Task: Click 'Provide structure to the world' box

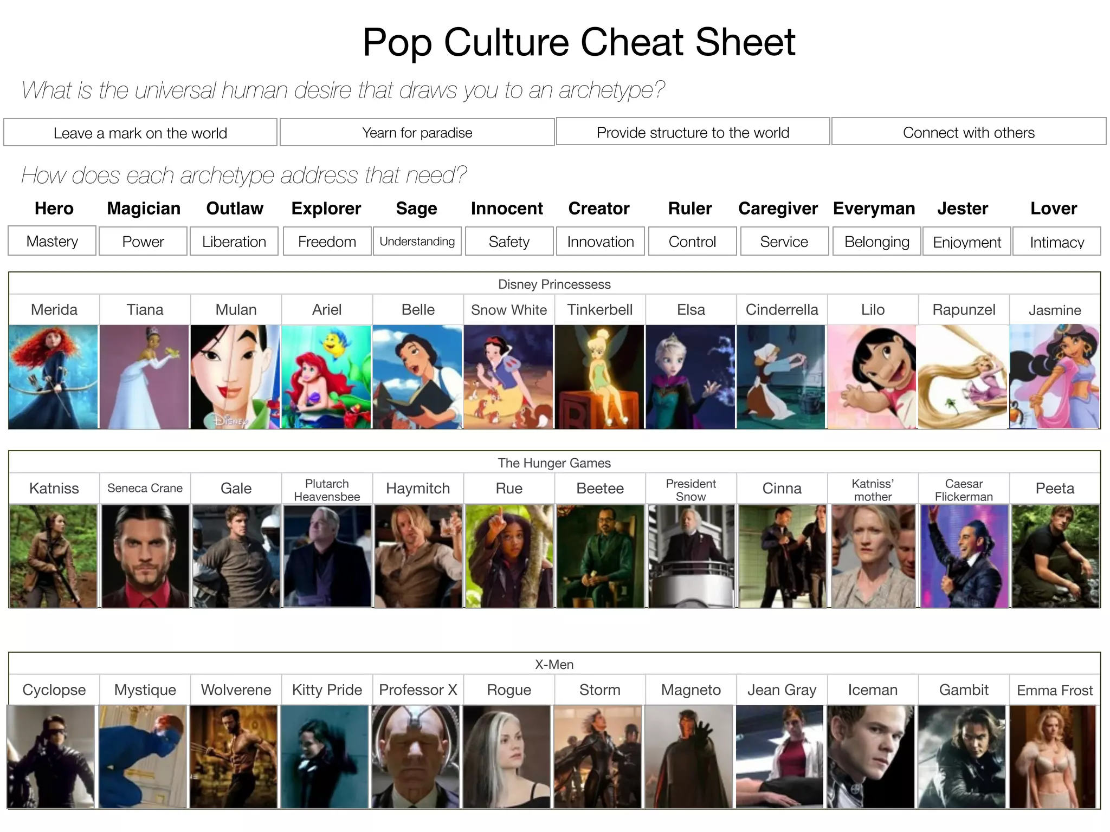Action: (693, 132)
